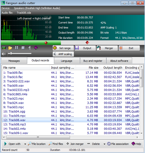Viewport: 145px width, 153px height.
Task: Open the Language tab
Action: (67, 61)
